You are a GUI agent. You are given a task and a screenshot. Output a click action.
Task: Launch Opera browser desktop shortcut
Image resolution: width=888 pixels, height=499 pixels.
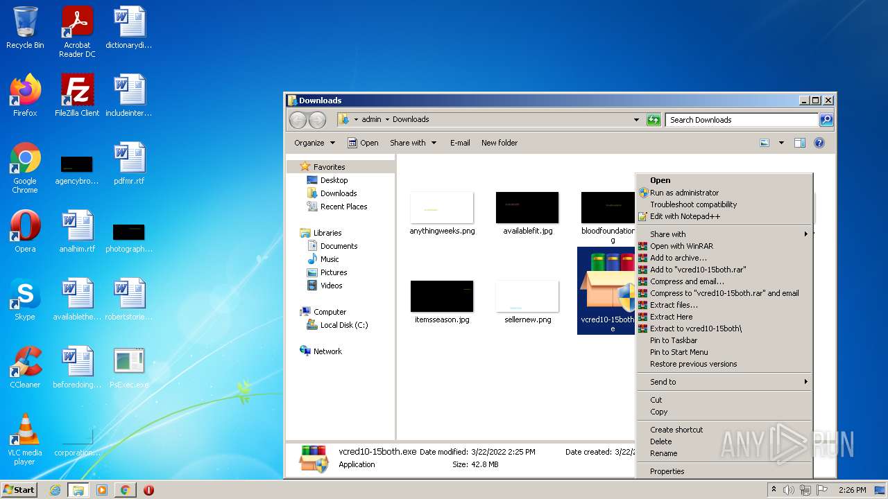coord(25,231)
